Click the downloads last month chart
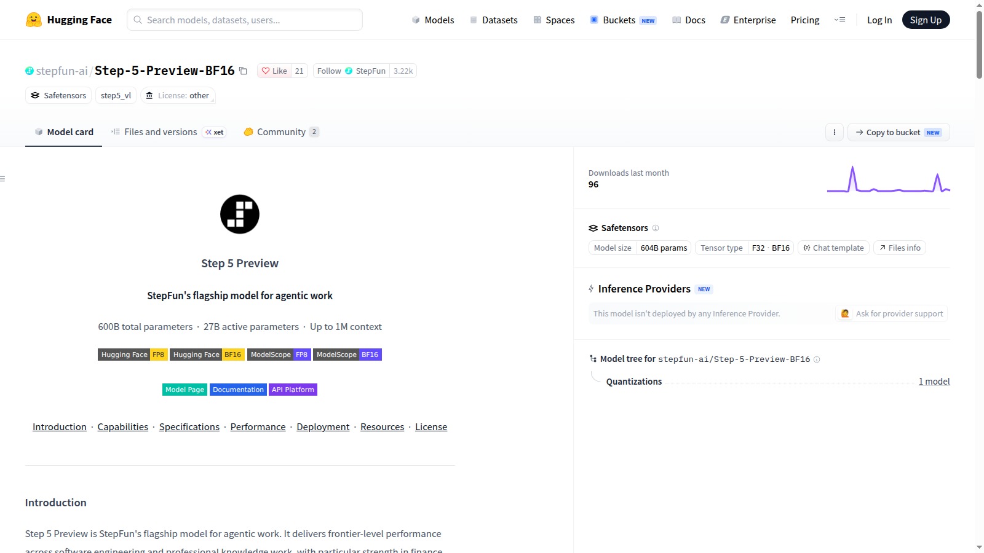This screenshot has height=553, width=984. click(889, 179)
